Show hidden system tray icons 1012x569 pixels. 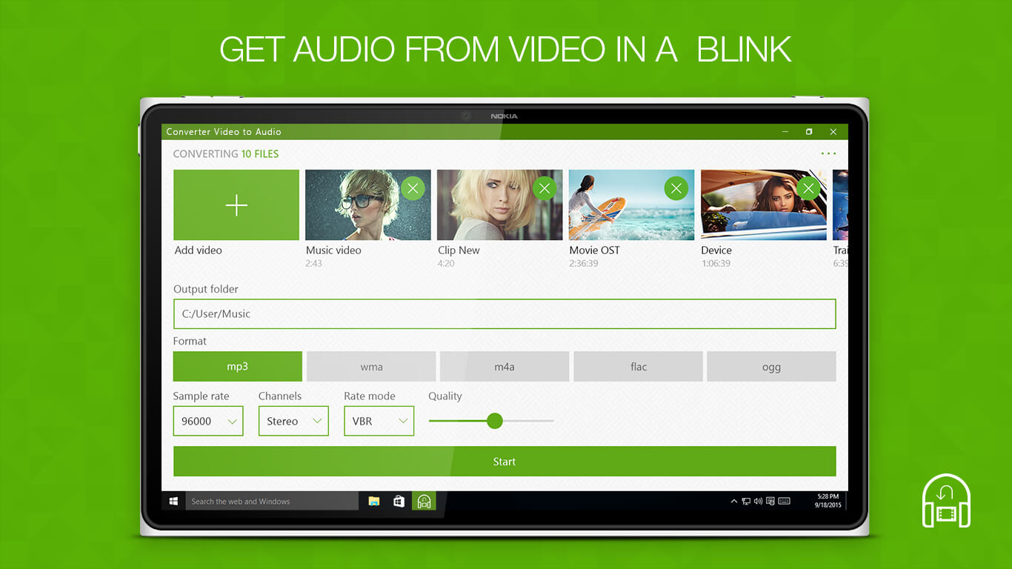coord(734,502)
